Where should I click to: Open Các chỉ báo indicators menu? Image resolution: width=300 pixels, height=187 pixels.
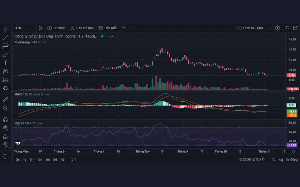click(82, 28)
